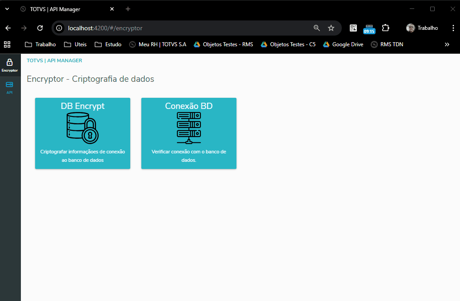Click the 'Criptografar informações de conexão' description
This screenshot has height=301, width=460.
(x=82, y=156)
